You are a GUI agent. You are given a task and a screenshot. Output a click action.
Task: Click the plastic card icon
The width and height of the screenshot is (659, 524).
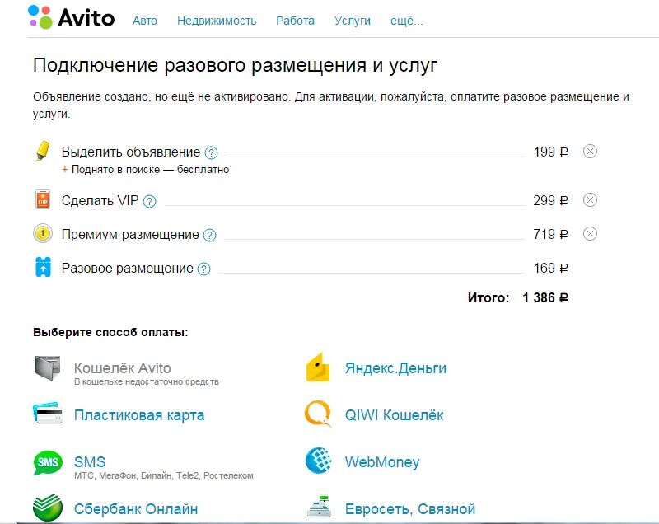coord(48,414)
